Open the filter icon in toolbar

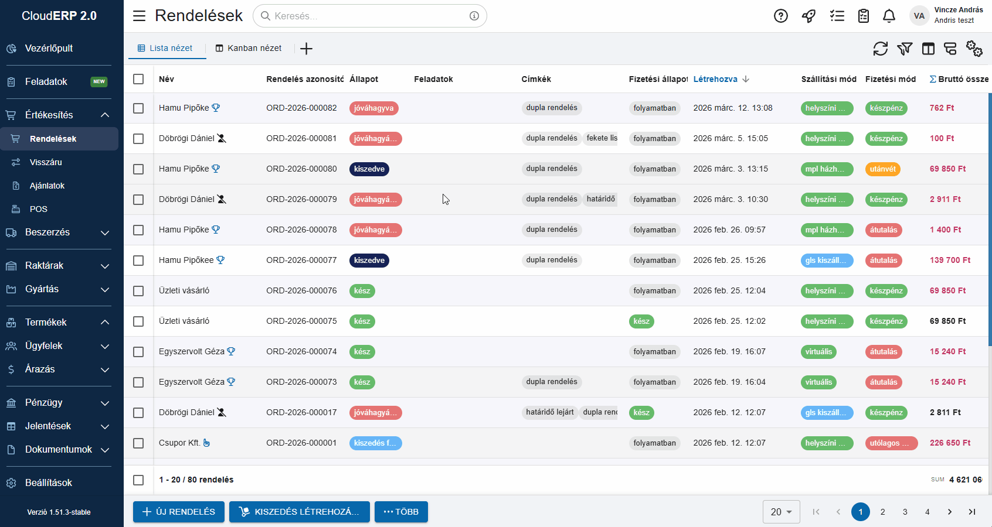tap(904, 49)
